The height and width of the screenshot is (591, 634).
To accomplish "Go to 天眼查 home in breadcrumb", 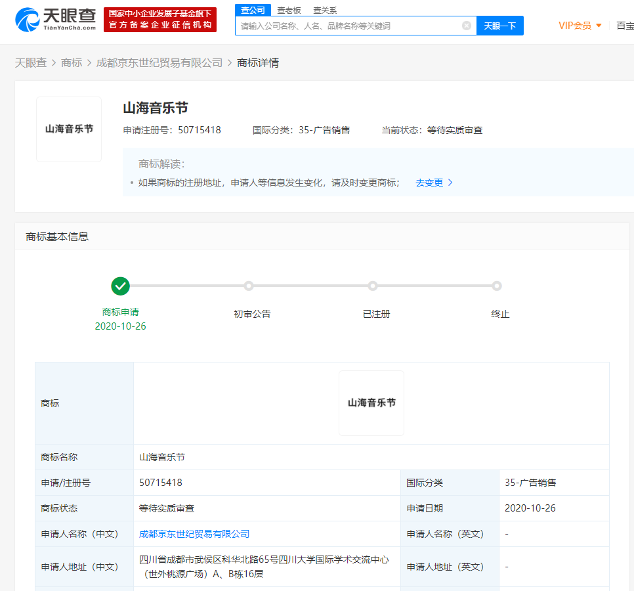I will click(31, 62).
